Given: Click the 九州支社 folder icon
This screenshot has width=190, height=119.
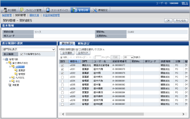Looking at the screenshot, I should (x=13, y=77).
